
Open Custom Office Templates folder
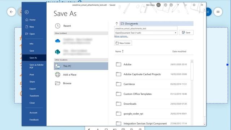[152, 94]
